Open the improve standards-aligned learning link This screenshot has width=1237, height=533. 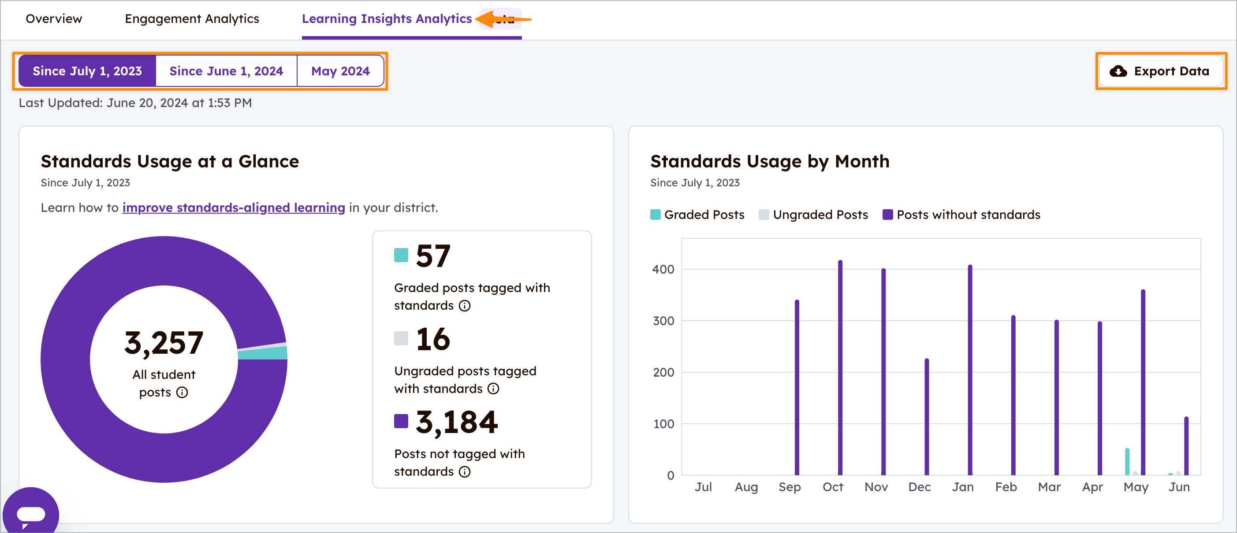pos(233,207)
